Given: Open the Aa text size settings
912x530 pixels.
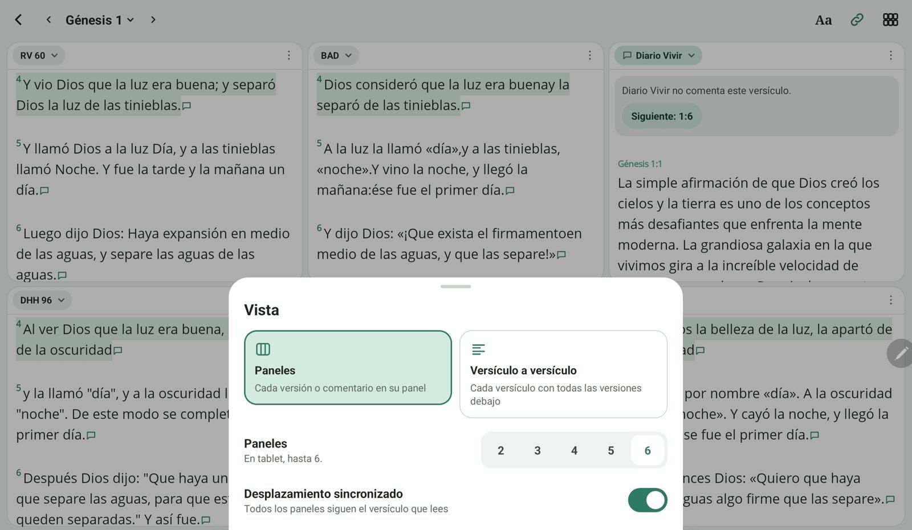Looking at the screenshot, I should click(x=823, y=20).
